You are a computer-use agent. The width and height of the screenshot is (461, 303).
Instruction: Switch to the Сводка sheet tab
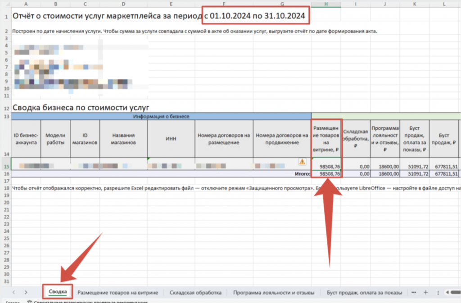point(57,292)
